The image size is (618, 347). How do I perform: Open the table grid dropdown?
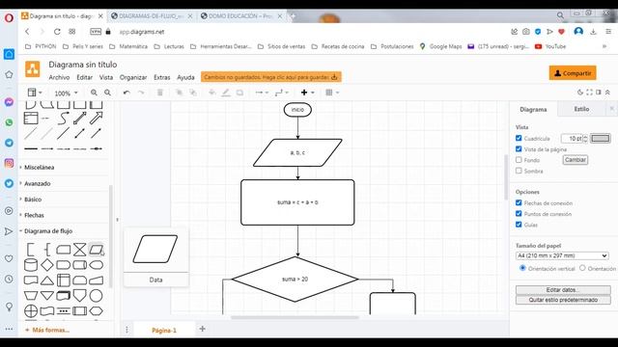coord(332,93)
